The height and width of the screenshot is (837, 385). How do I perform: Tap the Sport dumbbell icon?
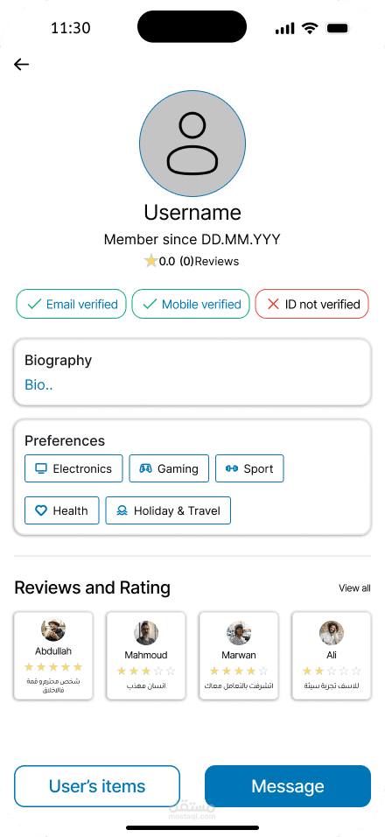coord(232,468)
